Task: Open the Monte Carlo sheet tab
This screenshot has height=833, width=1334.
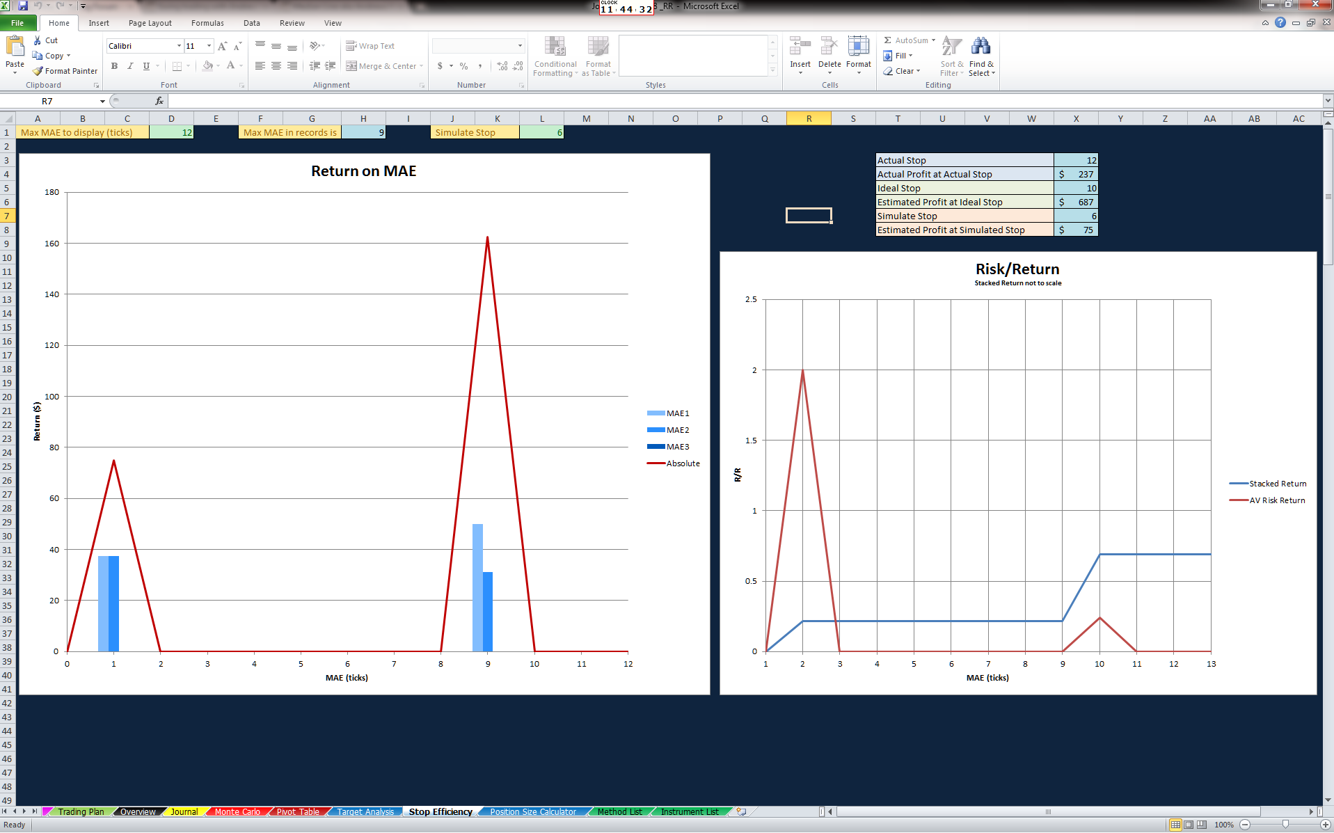Action: pos(237,811)
